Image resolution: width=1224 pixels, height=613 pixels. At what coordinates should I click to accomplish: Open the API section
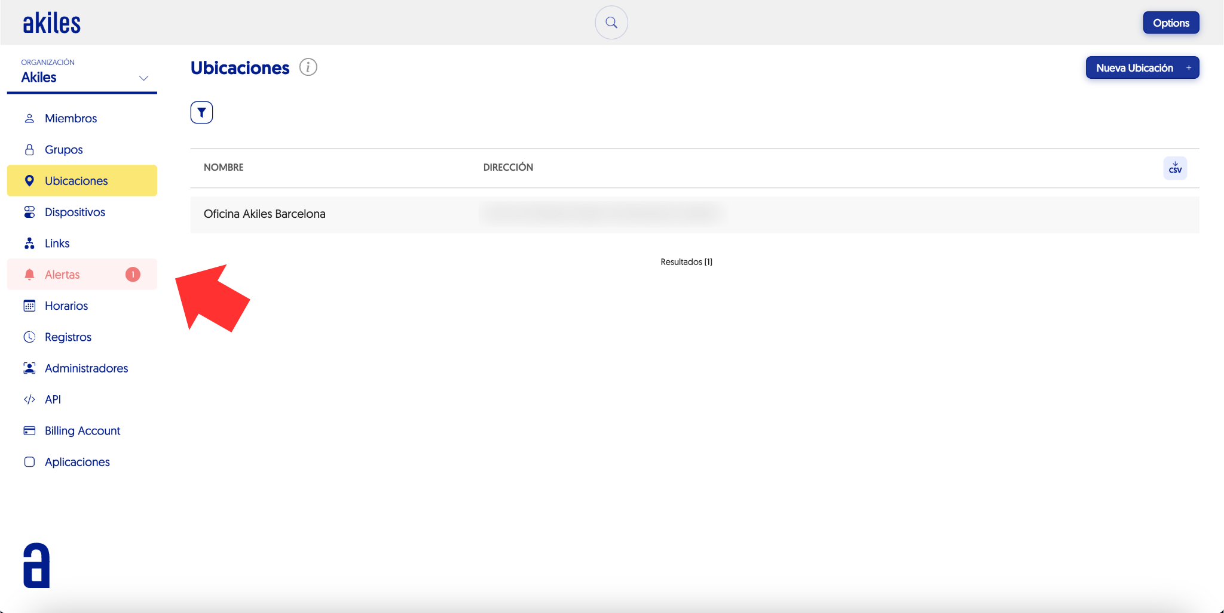point(53,400)
